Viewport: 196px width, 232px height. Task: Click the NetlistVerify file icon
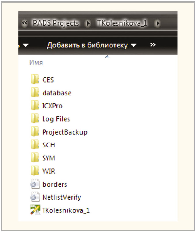[x=35, y=197]
